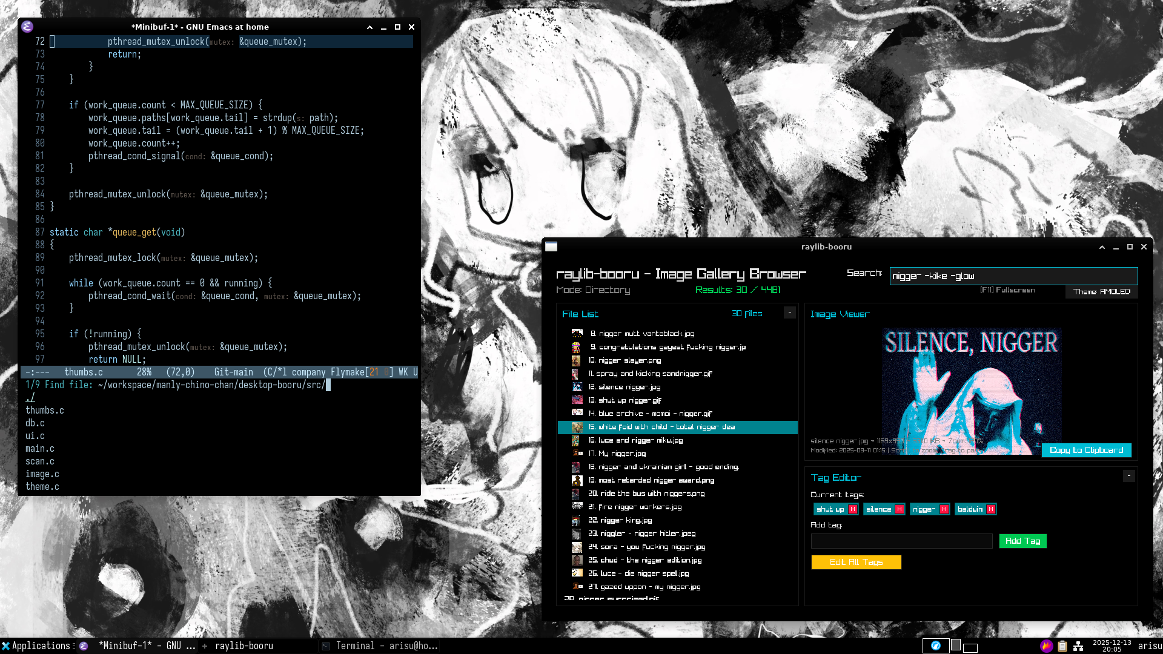Click the Emacs icon in the Emacs title bar
The height and width of the screenshot is (654, 1163).
tap(27, 27)
